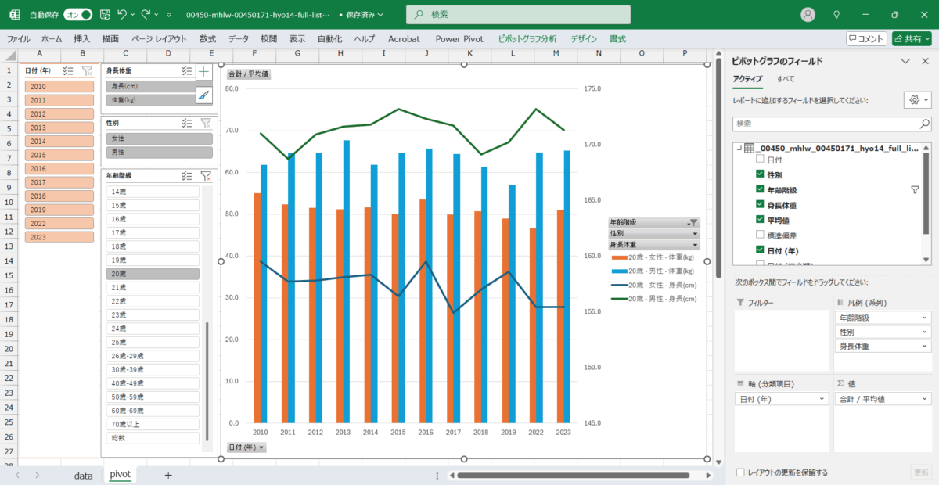The height and width of the screenshot is (485, 939).
Task: Switch to the data sheet tab
Action: pyautogui.click(x=83, y=475)
